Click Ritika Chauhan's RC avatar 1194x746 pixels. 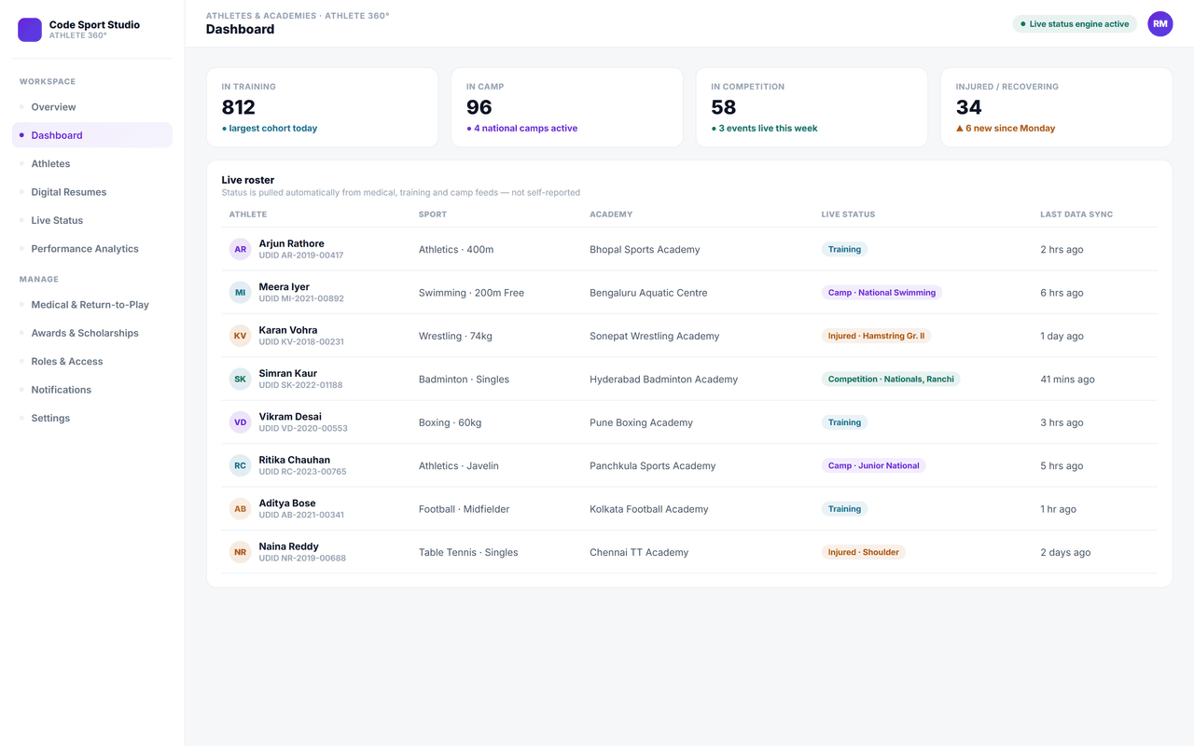241,465
